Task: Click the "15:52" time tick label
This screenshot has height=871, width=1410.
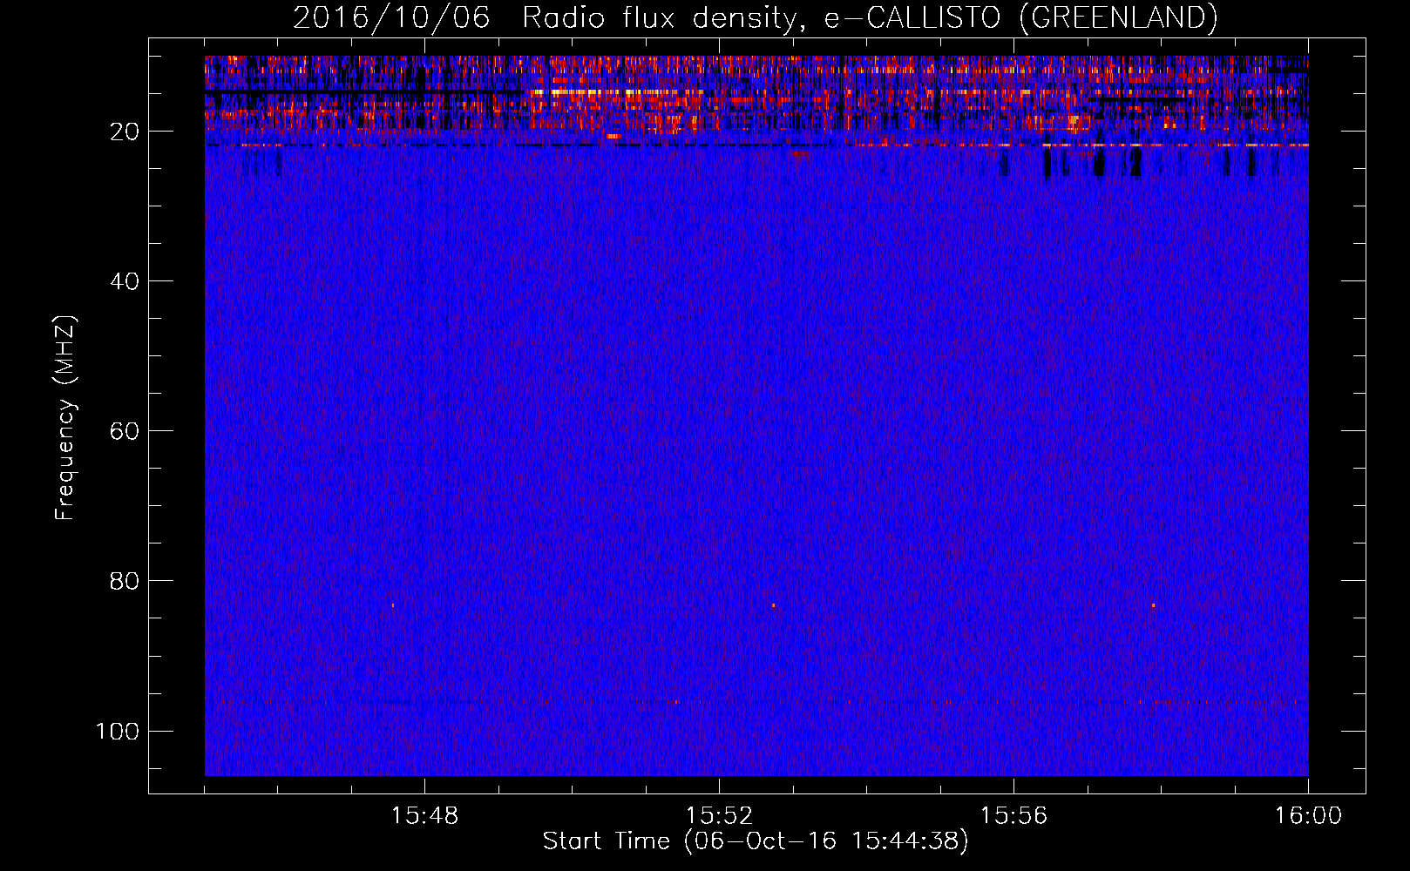Action: pyautogui.click(x=719, y=816)
